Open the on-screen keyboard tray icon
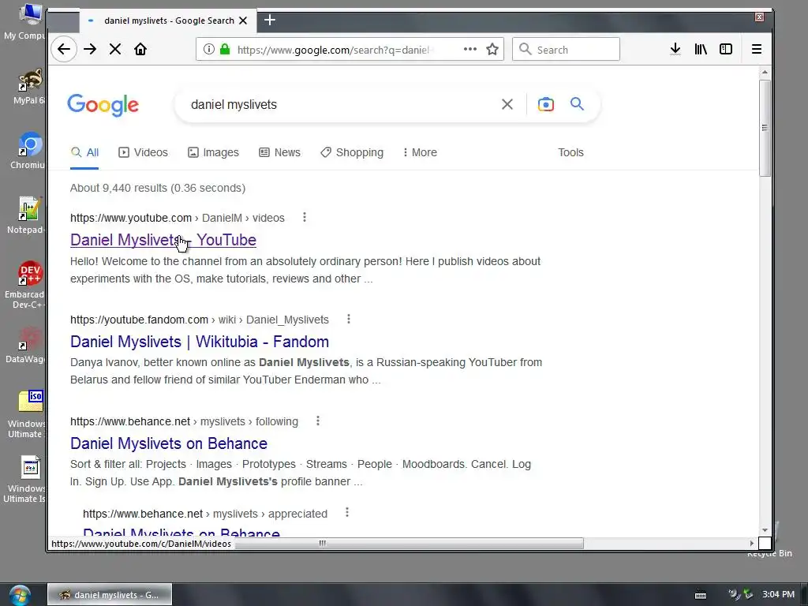 (701, 595)
